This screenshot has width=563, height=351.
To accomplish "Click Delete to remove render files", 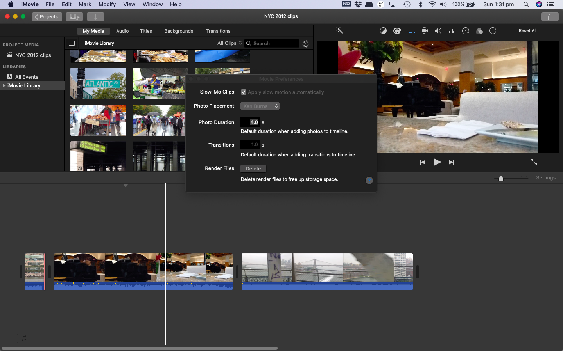I will tap(253, 168).
